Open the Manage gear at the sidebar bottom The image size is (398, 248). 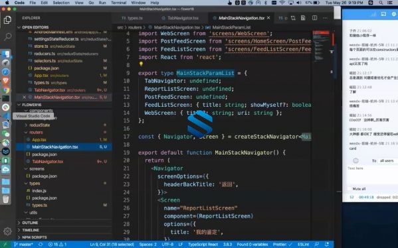[7, 231]
